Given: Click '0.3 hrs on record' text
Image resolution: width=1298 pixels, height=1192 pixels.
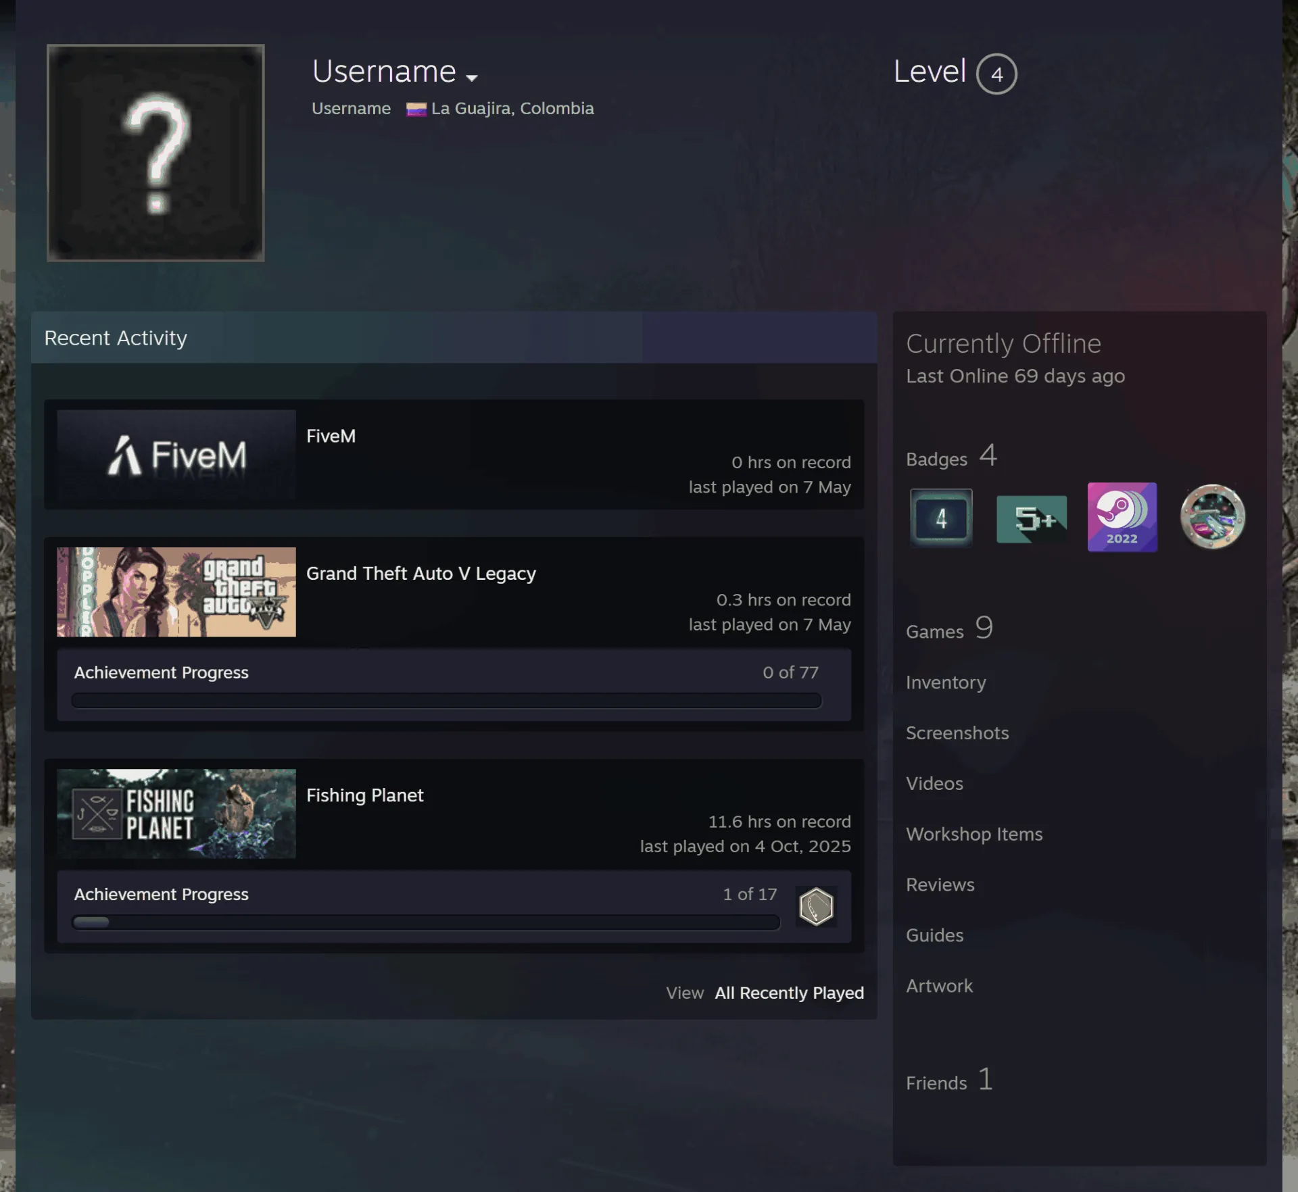Looking at the screenshot, I should pos(784,600).
